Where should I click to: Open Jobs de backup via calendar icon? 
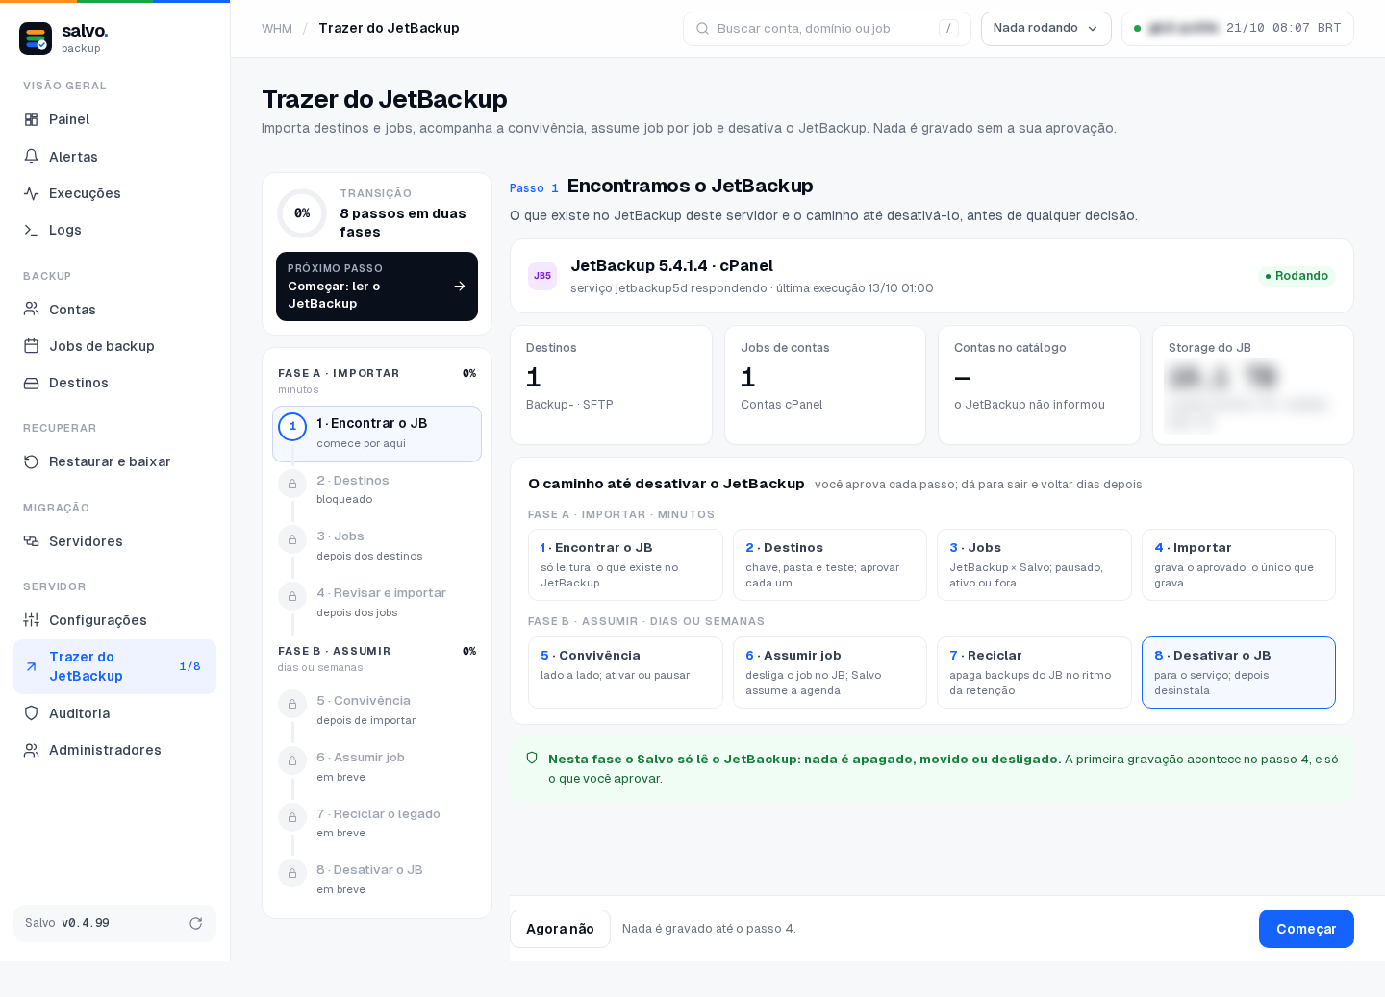pyautogui.click(x=32, y=346)
